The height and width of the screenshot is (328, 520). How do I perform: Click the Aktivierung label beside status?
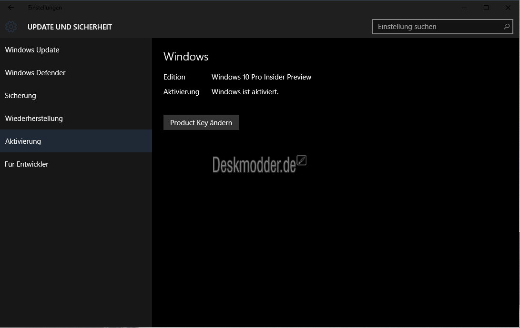click(182, 92)
